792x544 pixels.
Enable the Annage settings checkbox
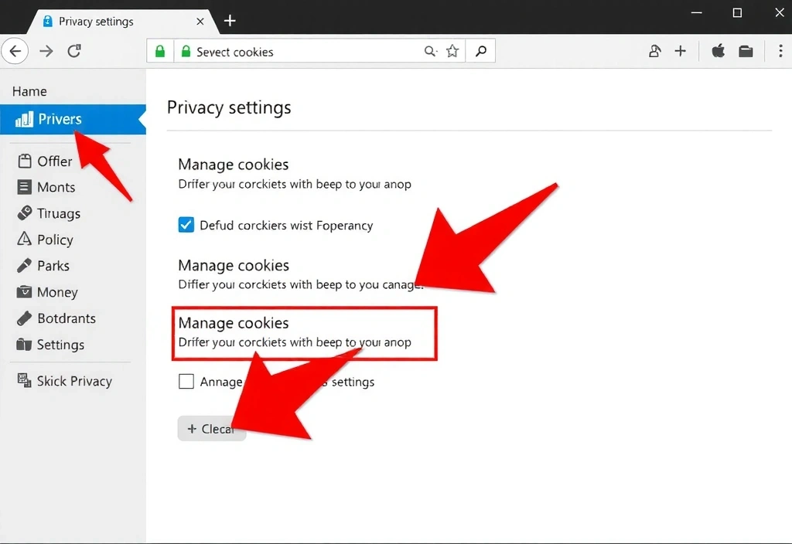coord(186,381)
